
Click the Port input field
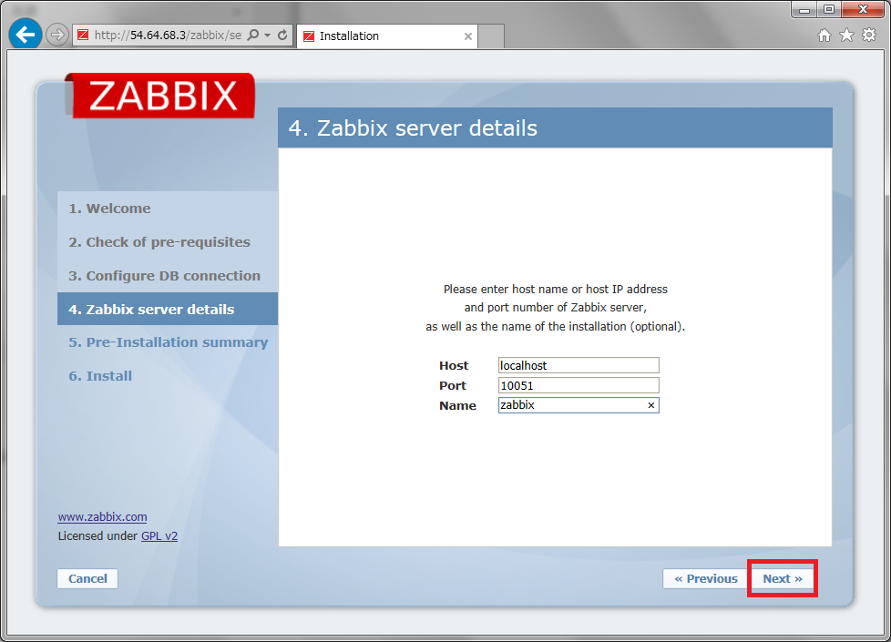point(579,386)
